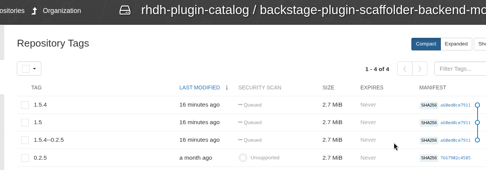Open manifest link 7667902c4585

455,158
